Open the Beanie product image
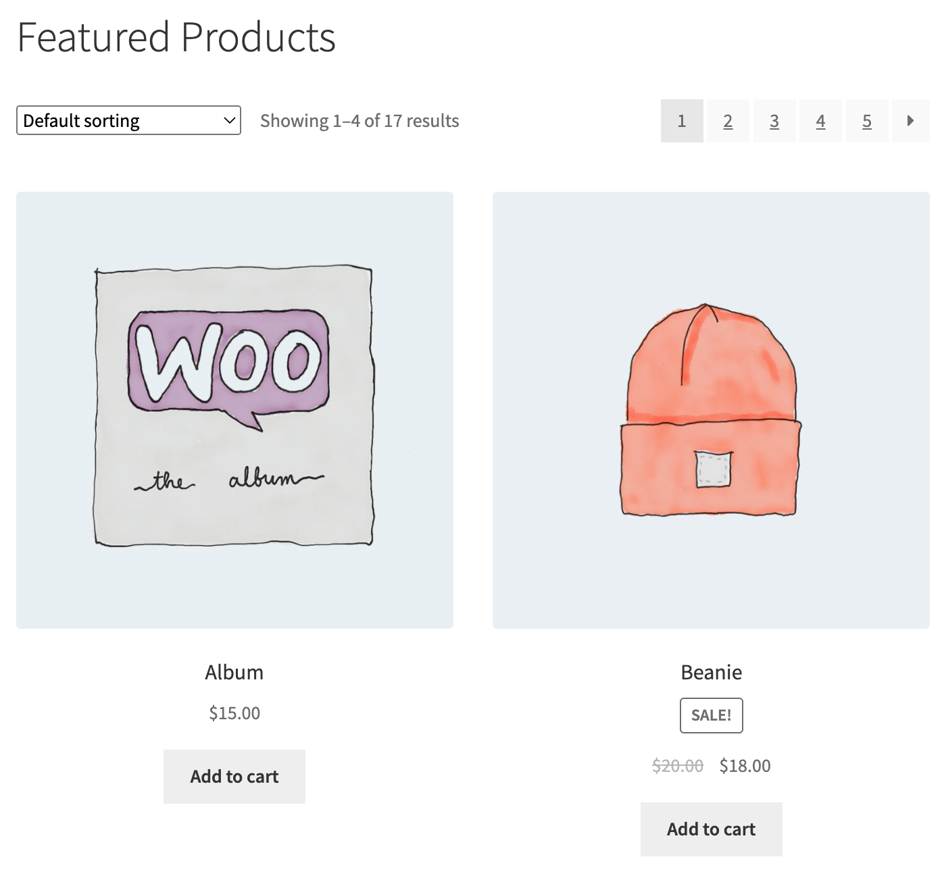Viewport: 942px width, 882px height. click(x=711, y=410)
